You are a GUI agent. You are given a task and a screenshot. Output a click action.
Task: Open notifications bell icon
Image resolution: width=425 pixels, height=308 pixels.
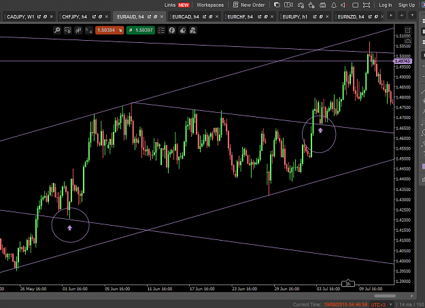tap(334, 5)
